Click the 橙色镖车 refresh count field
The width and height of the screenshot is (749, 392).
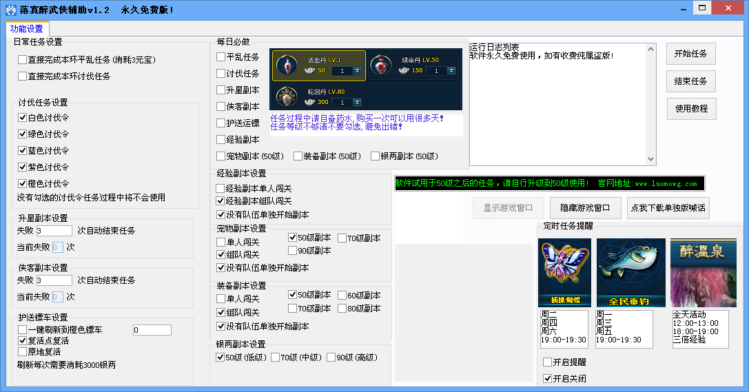click(152, 330)
